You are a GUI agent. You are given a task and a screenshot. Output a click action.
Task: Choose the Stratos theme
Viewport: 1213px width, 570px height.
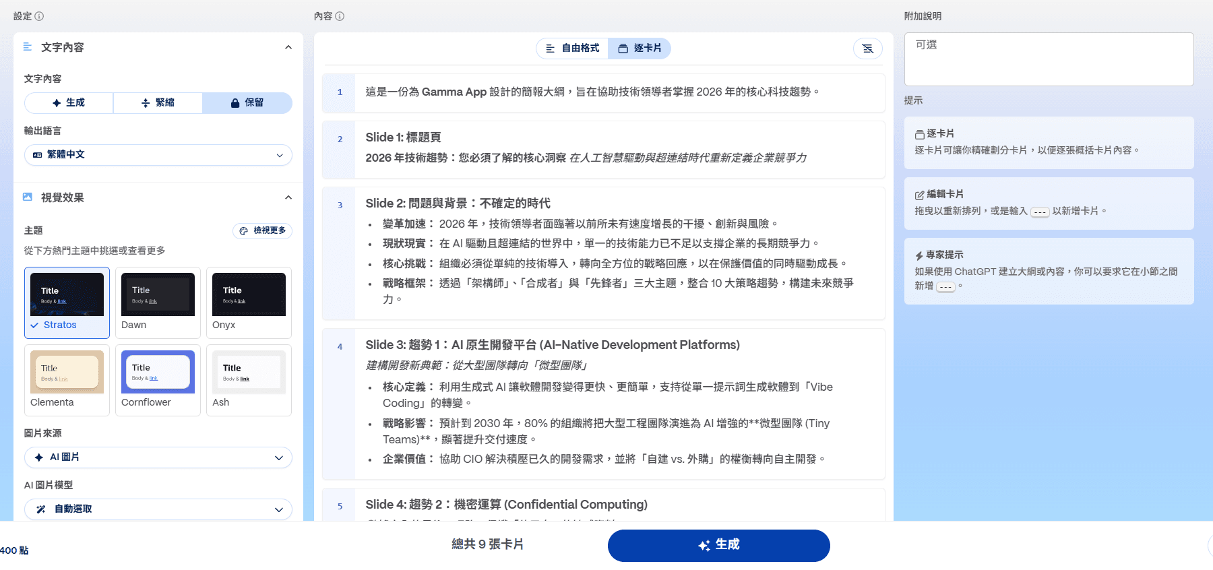pos(67,303)
